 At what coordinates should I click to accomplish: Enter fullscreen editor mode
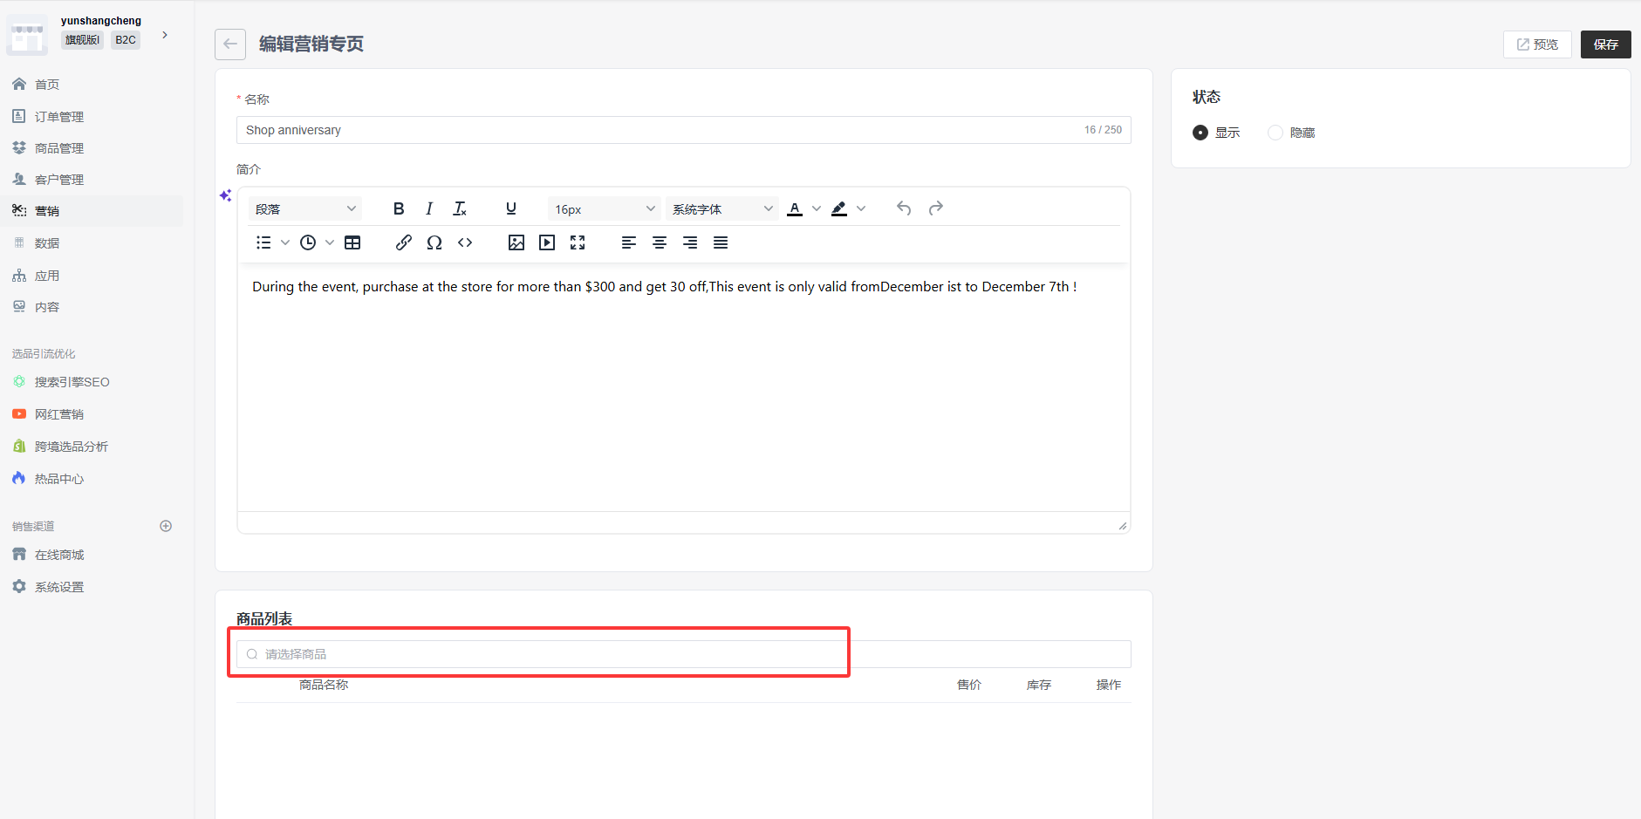tap(578, 242)
